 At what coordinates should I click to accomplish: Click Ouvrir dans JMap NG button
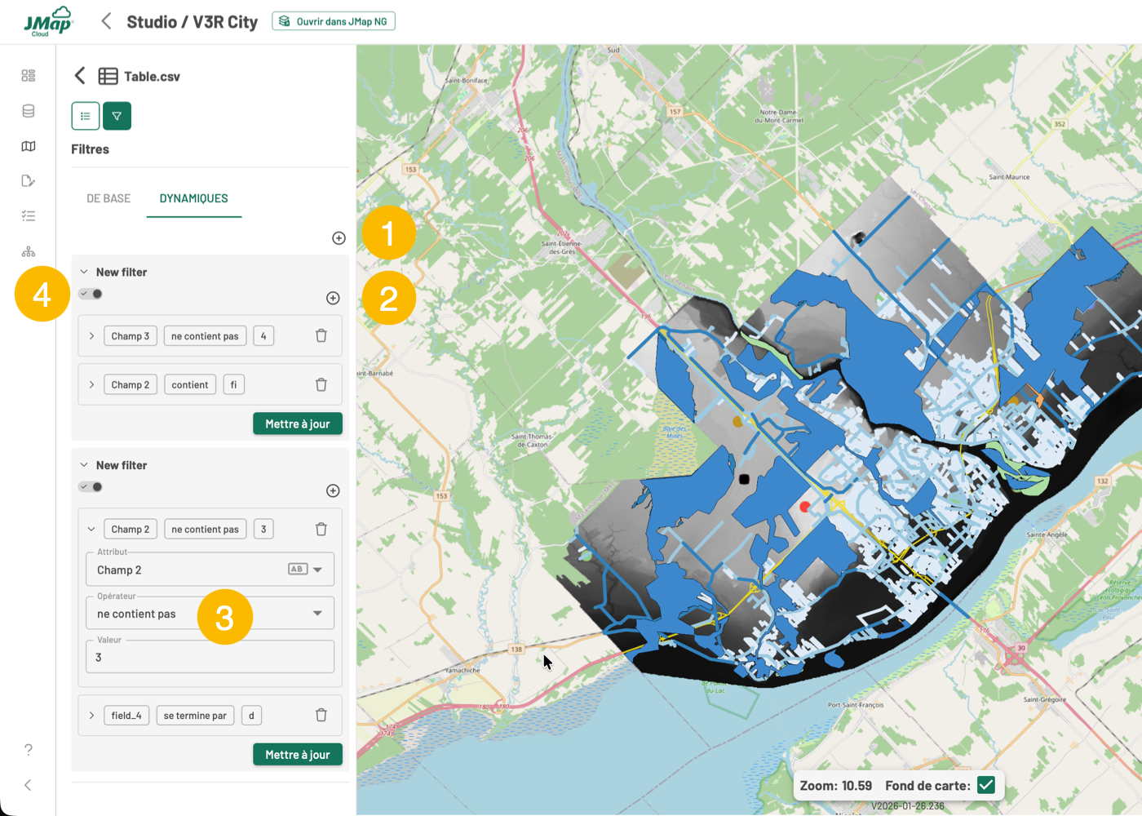pos(334,21)
